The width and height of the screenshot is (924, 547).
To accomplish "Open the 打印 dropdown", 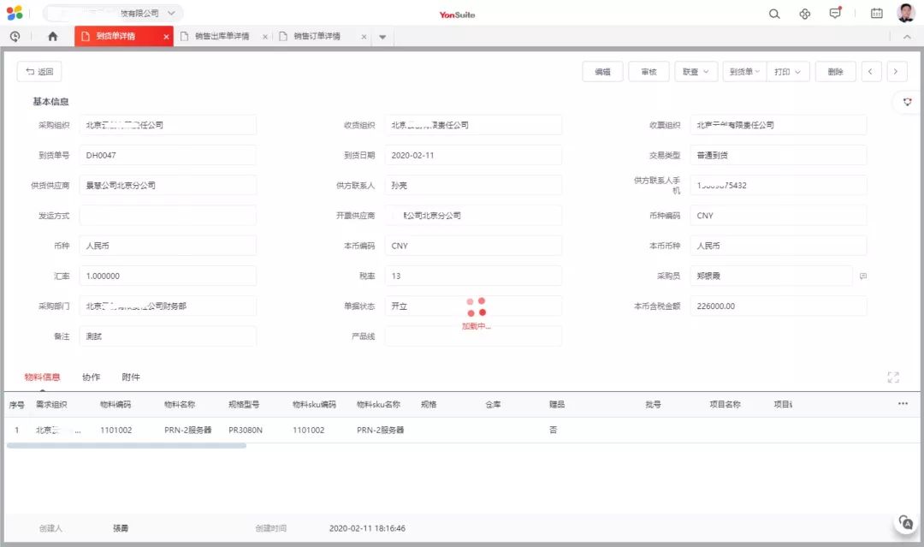I will (788, 72).
